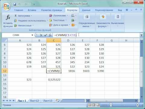Switch to Page Break Preview in status bar
This screenshot has width=145, height=109.
click(98, 105)
